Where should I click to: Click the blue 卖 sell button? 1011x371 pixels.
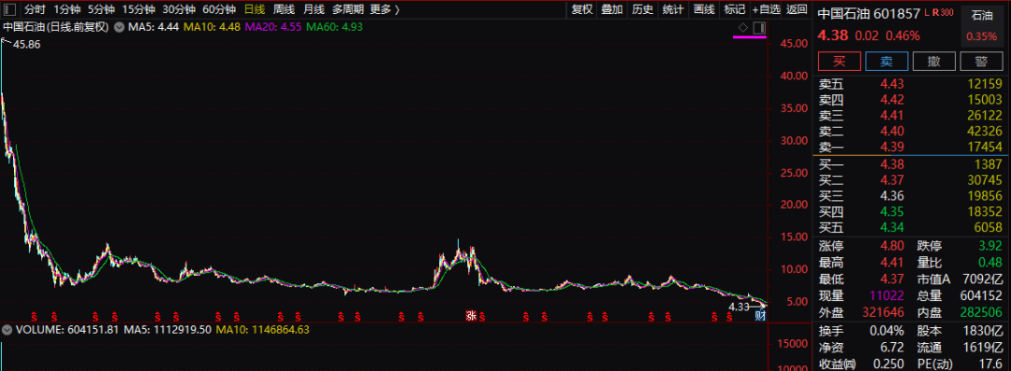tap(886, 61)
